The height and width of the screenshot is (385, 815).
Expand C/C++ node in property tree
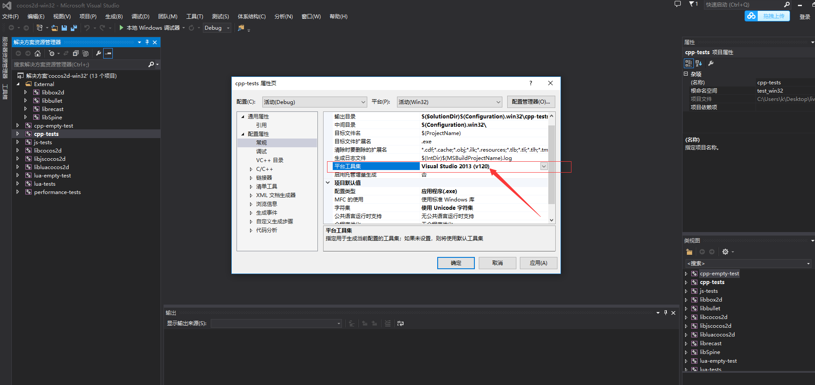click(251, 169)
